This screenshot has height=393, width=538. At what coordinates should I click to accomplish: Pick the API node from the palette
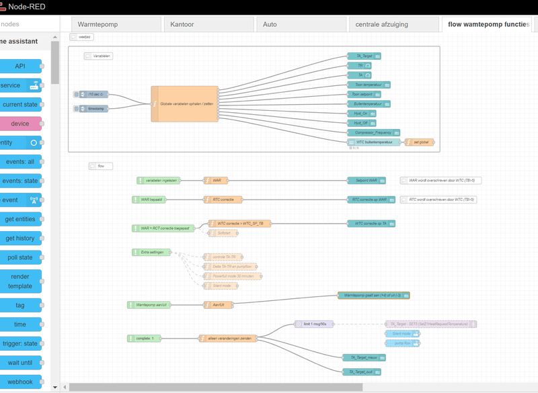[x=20, y=66]
